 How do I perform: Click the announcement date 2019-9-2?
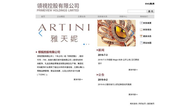[x=103, y=80]
